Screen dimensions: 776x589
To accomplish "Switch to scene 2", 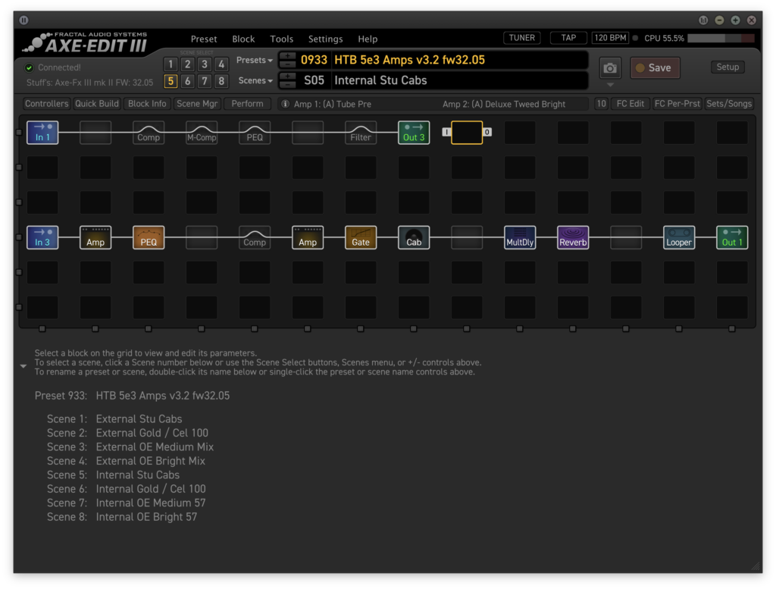I will [188, 64].
